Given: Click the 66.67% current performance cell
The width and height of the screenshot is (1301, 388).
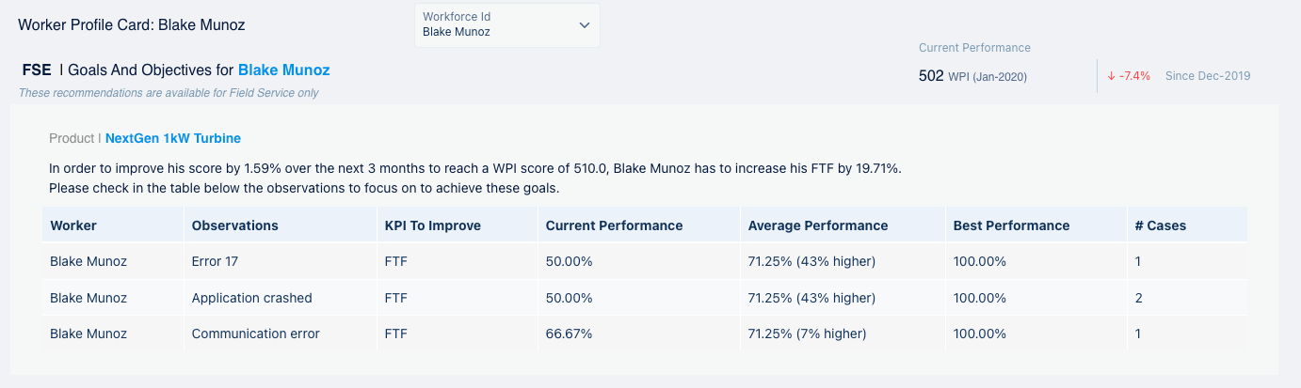Looking at the screenshot, I should click(x=569, y=334).
